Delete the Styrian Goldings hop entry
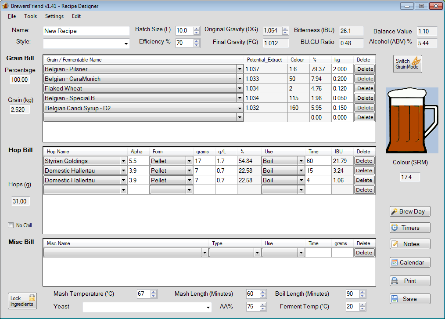The width and height of the screenshot is (445, 319). coord(364,160)
